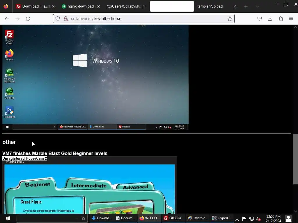The height and width of the screenshot is (223, 298).
Task: Click the 'other' section heading
Action: (x=9, y=142)
